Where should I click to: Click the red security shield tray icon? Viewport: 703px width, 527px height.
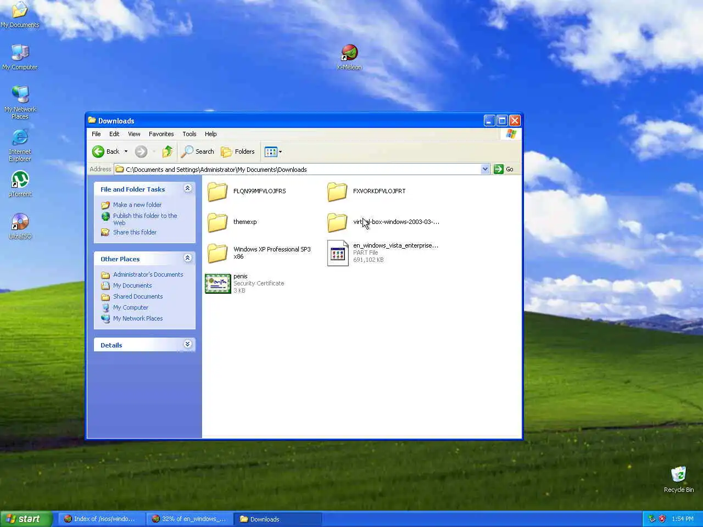click(662, 519)
